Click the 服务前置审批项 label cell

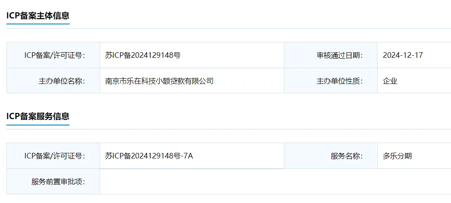[x=58, y=182]
